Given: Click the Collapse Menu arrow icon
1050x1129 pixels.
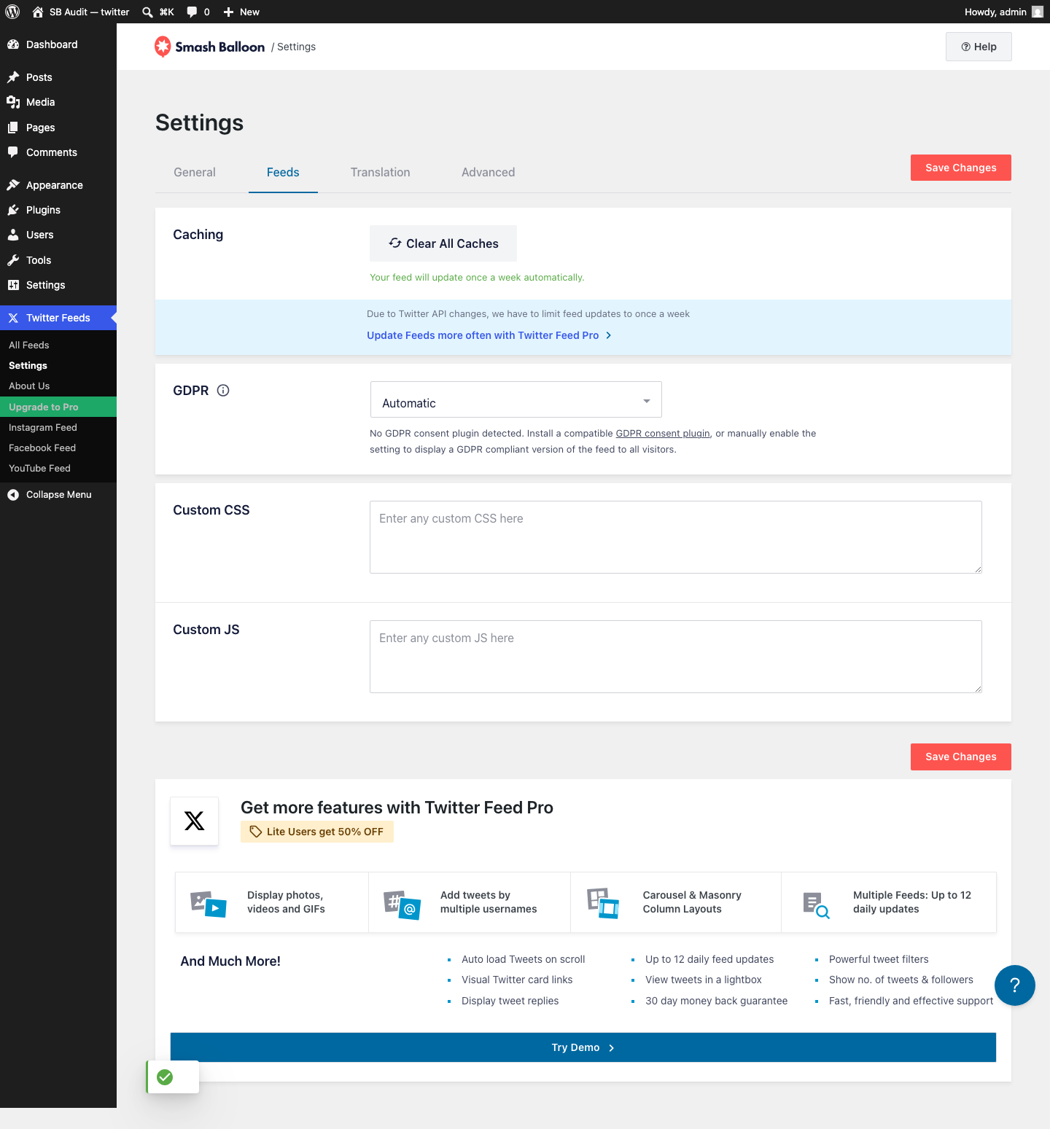Looking at the screenshot, I should (13, 495).
